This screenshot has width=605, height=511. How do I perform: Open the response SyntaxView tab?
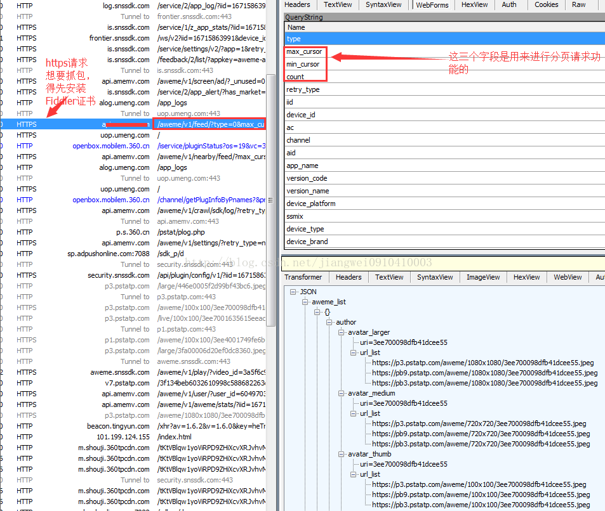coord(435,277)
